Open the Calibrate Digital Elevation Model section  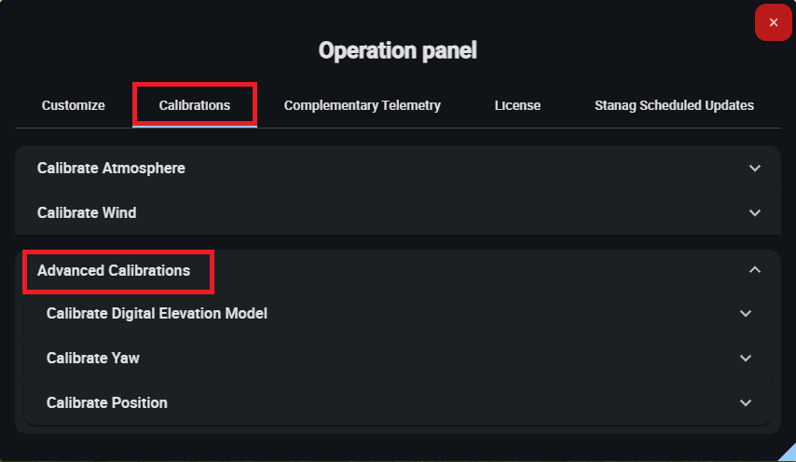tap(157, 314)
